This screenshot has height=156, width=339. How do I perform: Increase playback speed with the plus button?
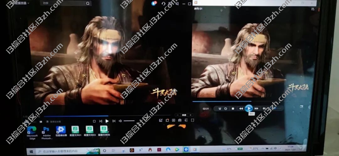point(190,115)
